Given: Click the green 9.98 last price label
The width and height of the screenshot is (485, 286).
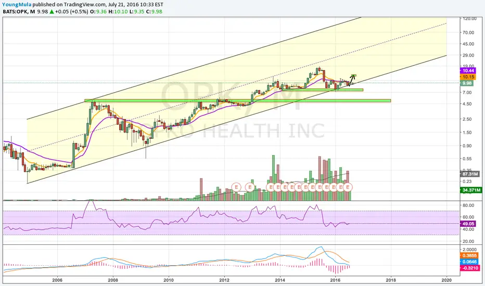Looking at the screenshot, I should [x=467, y=83].
